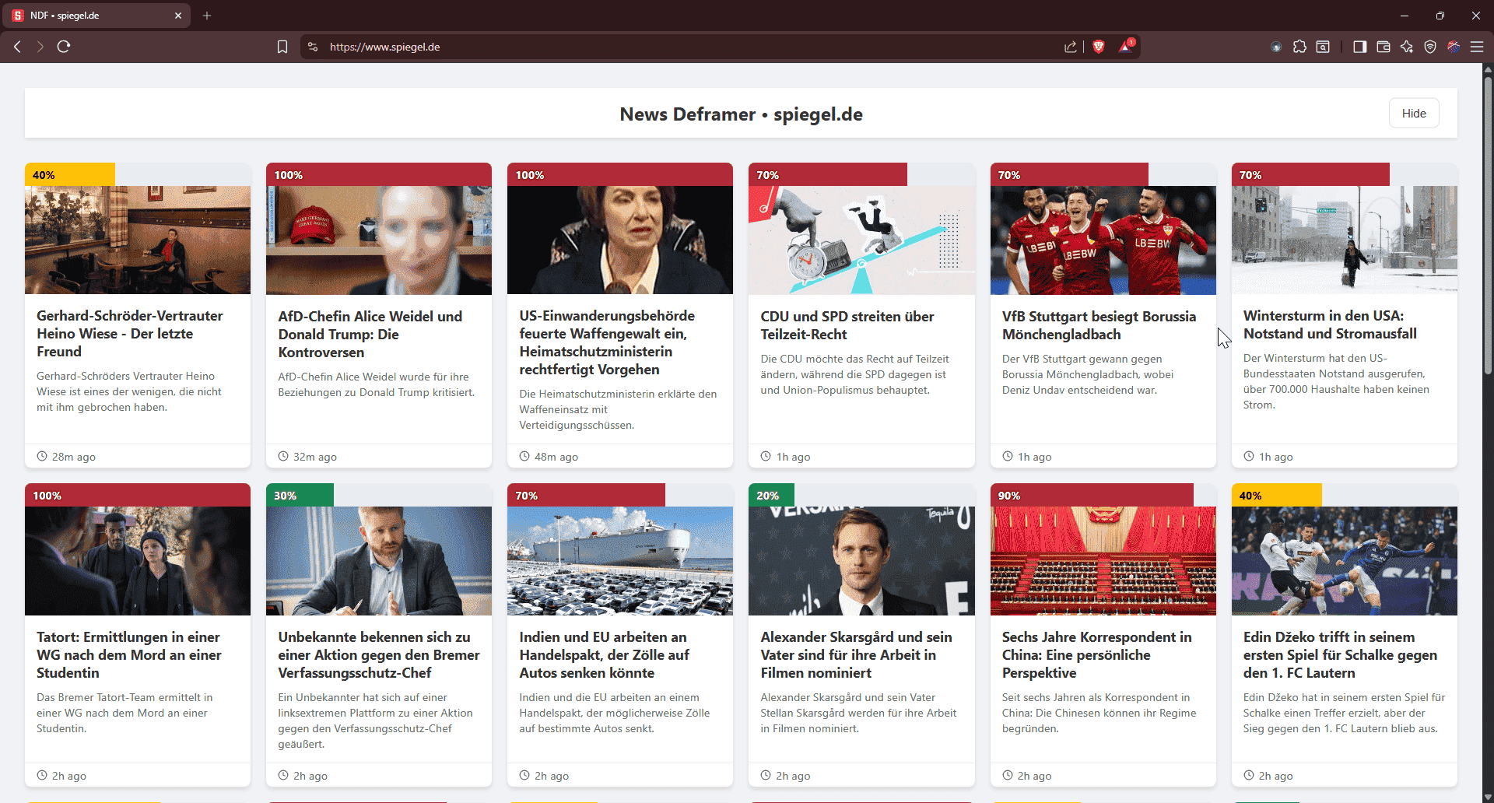
Task: Open the Wintersturm in den USA headline
Action: 1329,324
